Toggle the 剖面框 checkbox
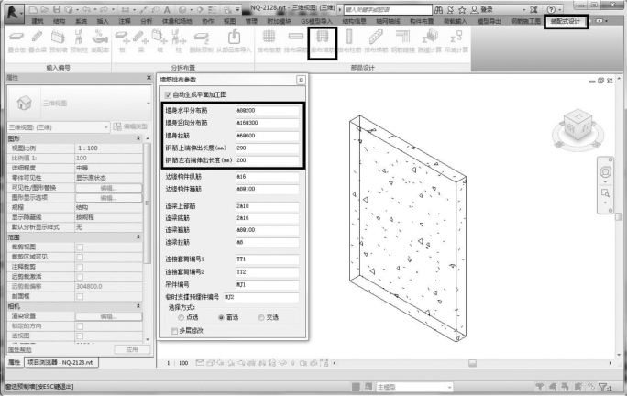Screen dimensions: 627x396 tap(80, 296)
